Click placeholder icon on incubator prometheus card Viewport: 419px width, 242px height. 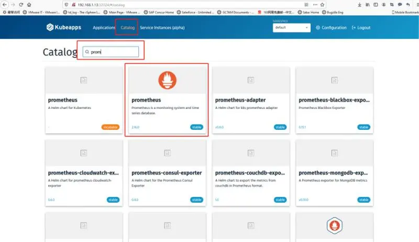(84, 80)
